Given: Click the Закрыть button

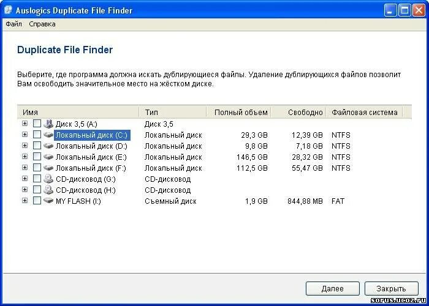Looking at the screenshot, I should pyautogui.click(x=391, y=288).
